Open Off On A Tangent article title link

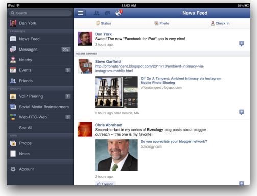click(181, 80)
